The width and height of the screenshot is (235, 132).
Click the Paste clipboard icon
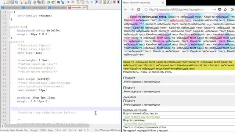tap(43, 2)
